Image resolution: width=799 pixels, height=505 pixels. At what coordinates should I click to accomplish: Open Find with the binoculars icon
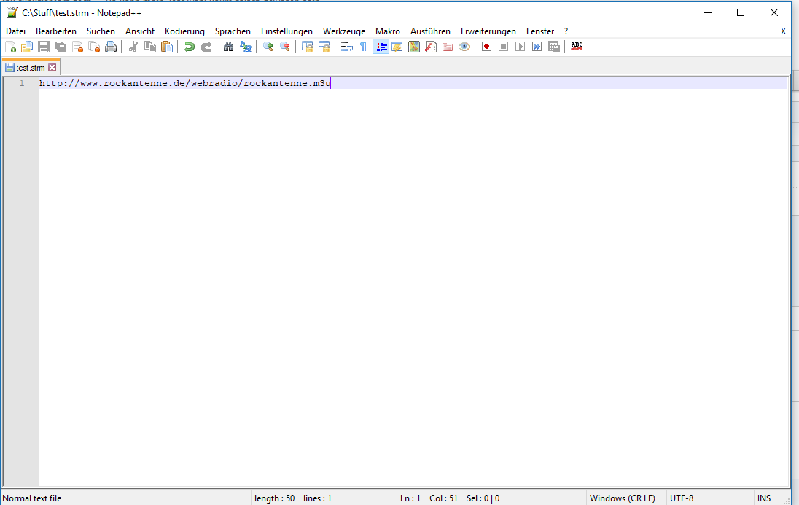pos(229,47)
